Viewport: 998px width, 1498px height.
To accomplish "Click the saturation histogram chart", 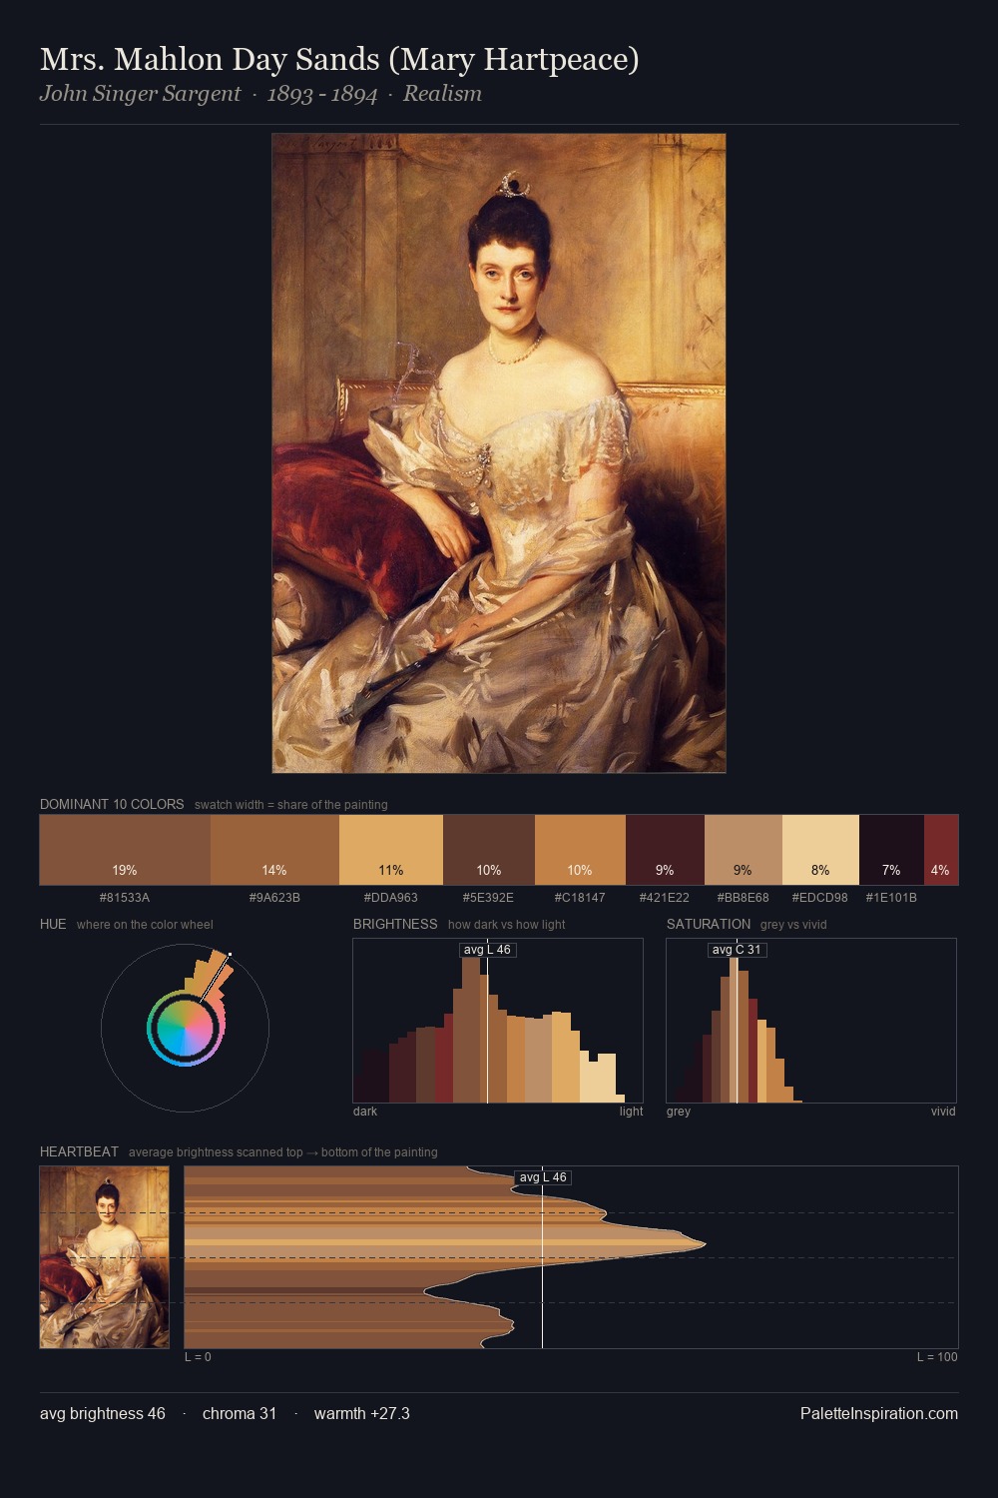I will click(811, 1021).
